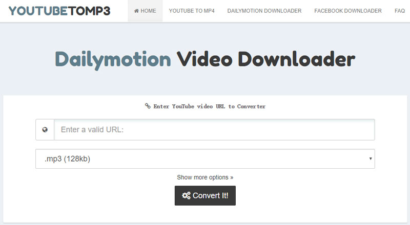Click the YOUTUBETOMP3 site logo

click(59, 11)
